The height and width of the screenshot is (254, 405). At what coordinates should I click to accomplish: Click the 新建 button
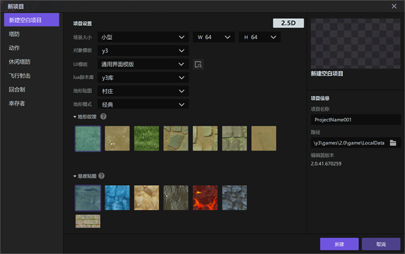point(339,244)
